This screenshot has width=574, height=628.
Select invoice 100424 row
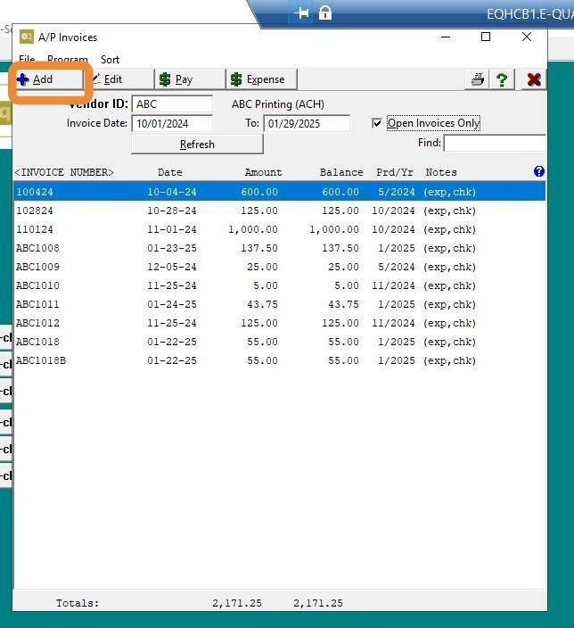(279, 192)
